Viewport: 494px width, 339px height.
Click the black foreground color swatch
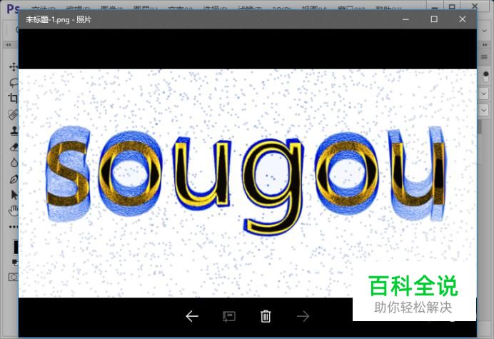16,247
